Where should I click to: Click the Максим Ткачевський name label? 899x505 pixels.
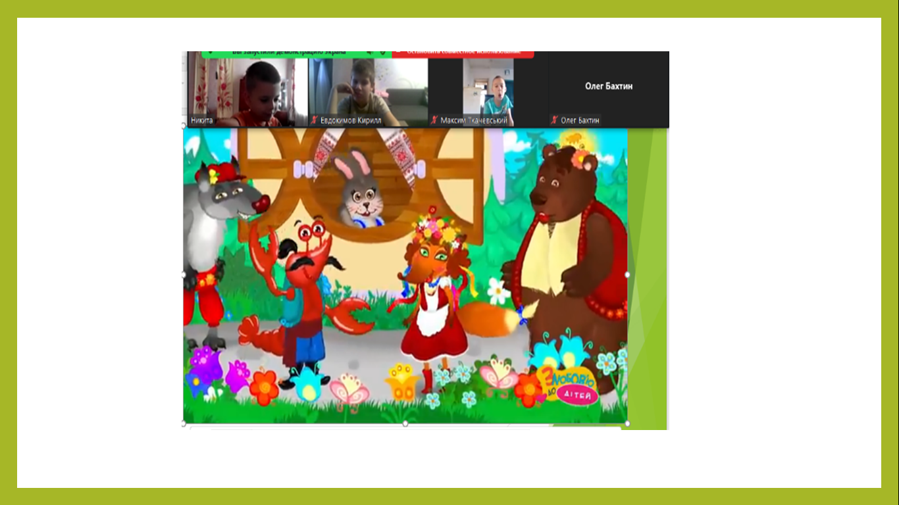[474, 120]
